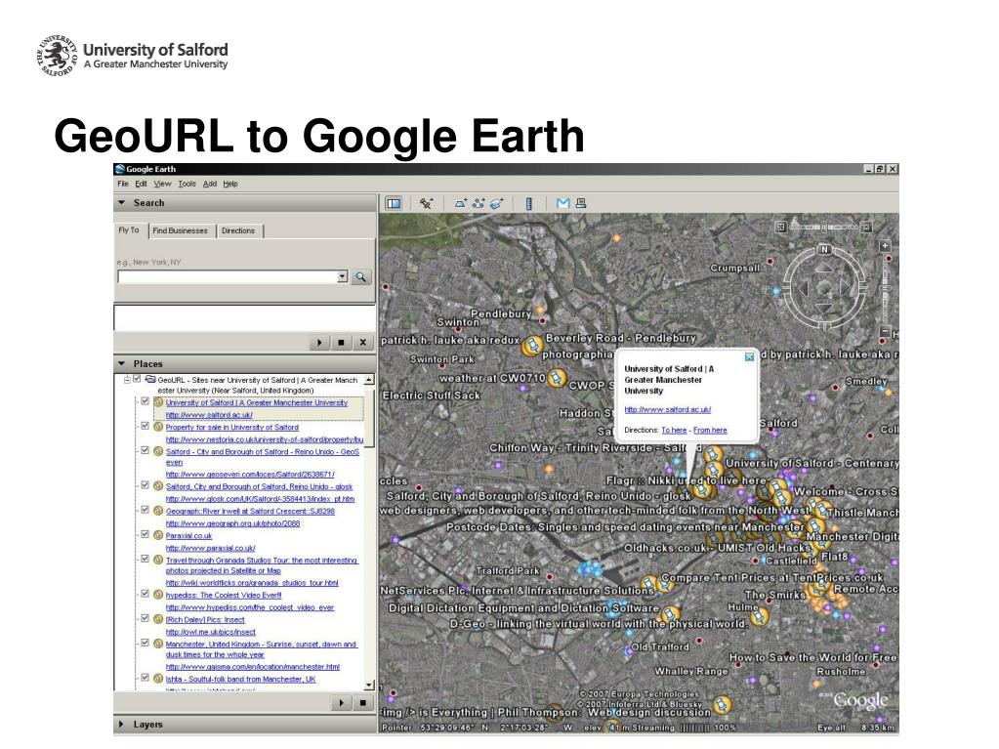
Task: Uncheck Geograph River Irwell checkbox
Action: pos(146,510)
